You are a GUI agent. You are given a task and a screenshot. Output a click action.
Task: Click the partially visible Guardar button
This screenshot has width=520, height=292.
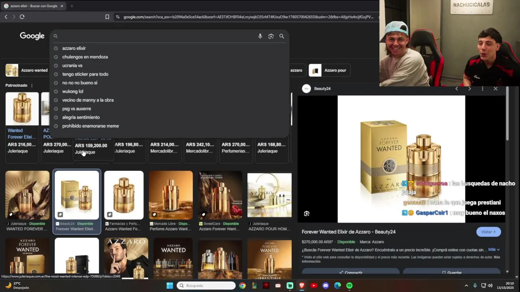[452, 272]
